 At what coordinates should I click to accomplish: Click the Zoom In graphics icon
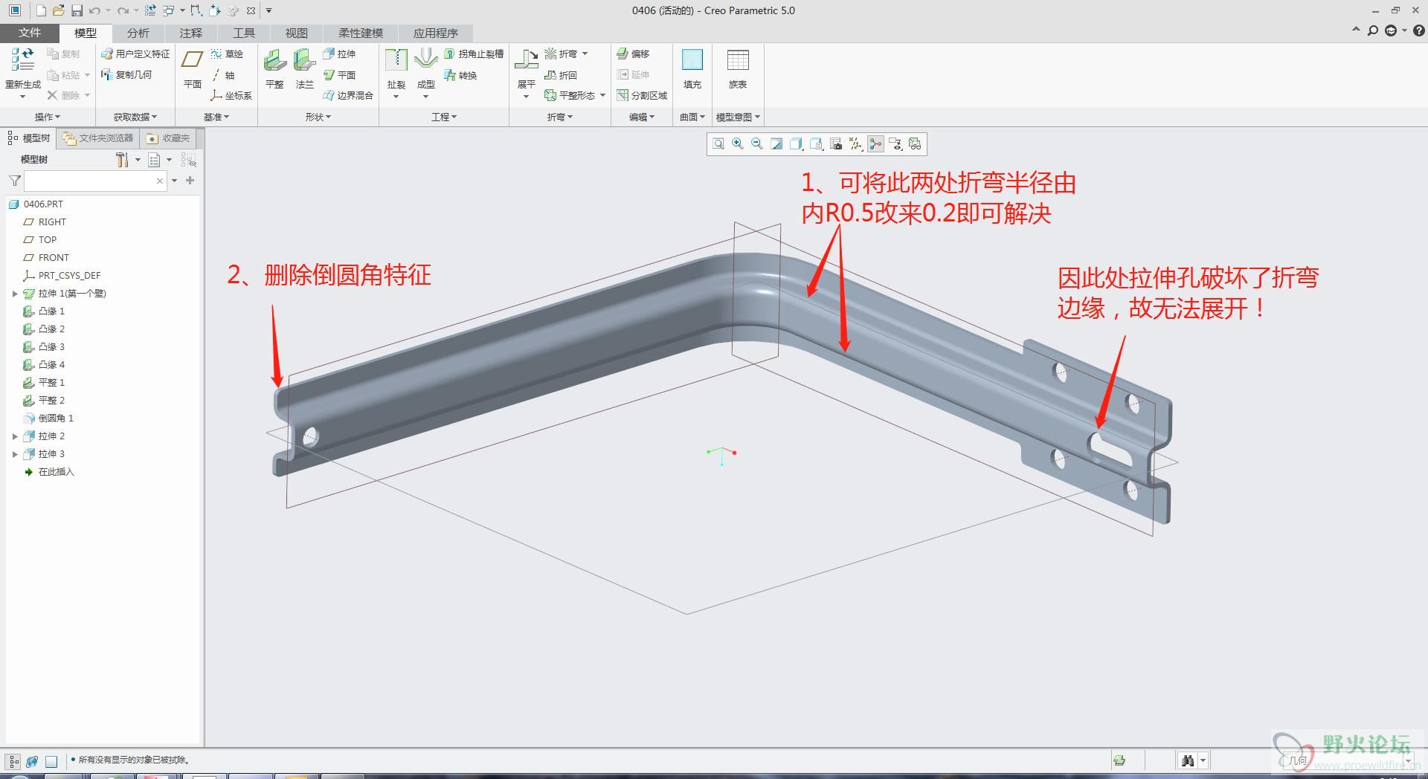(x=737, y=143)
